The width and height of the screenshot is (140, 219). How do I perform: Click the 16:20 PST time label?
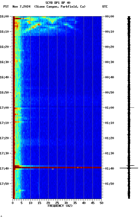(4, 47)
